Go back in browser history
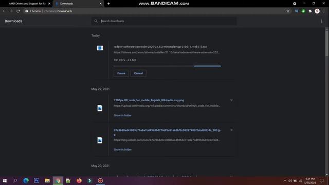This screenshot has height=185, width=329. point(5,11)
